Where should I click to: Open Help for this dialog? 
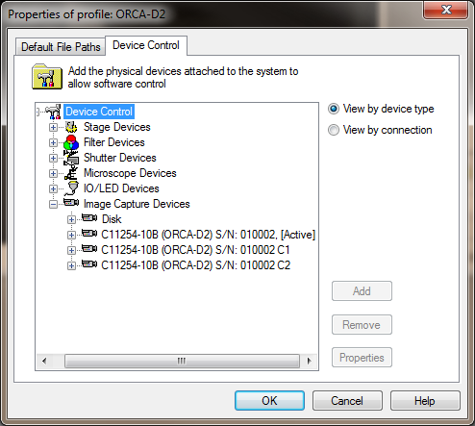click(425, 400)
